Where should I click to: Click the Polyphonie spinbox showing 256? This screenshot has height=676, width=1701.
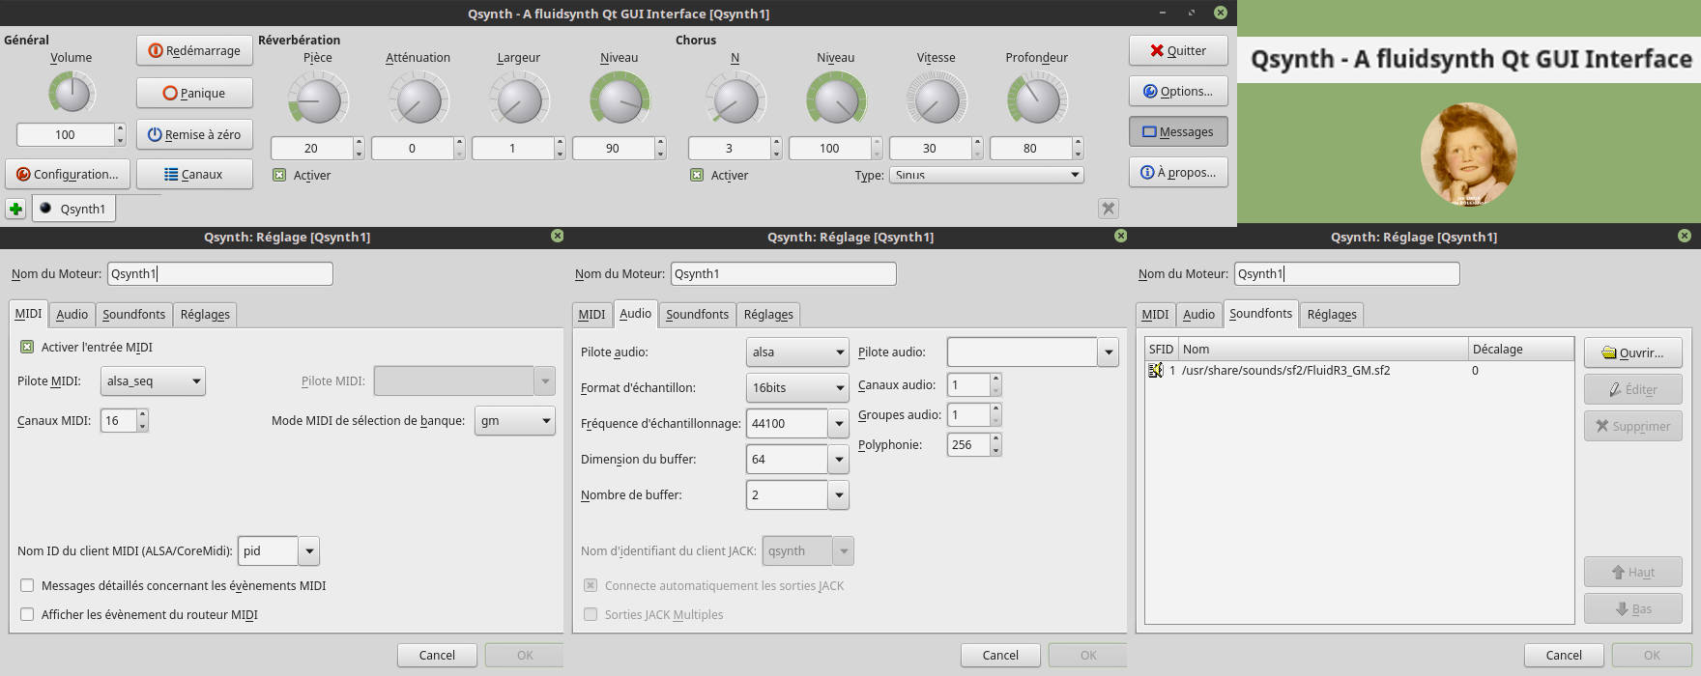pyautogui.click(x=974, y=444)
